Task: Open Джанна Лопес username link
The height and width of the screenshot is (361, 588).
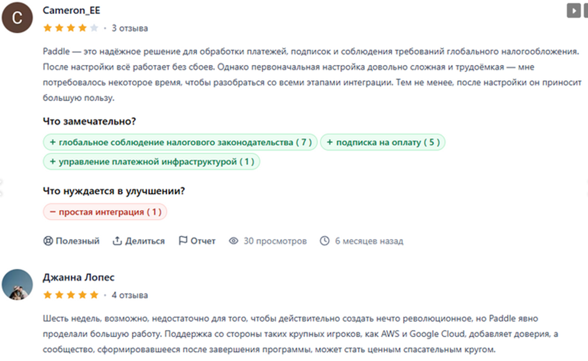Action: coord(78,277)
